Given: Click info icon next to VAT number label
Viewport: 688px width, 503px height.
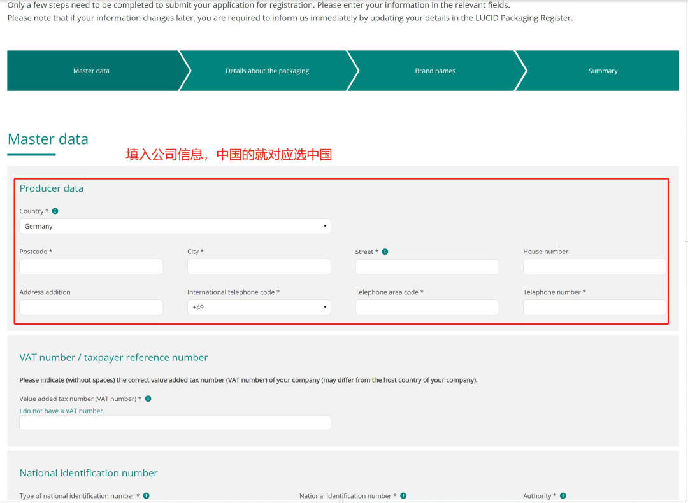Looking at the screenshot, I should pyautogui.click(x=148, y=399).
